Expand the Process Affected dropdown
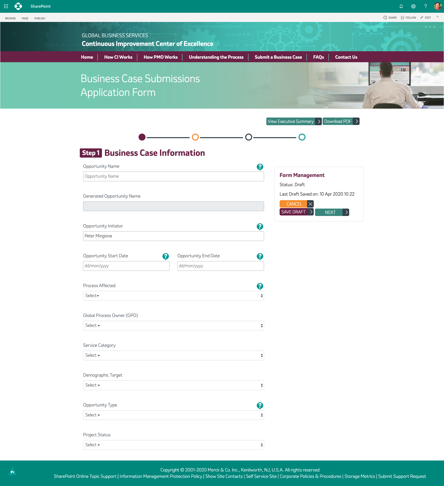 pyautogui.click(x=173, y=296)
